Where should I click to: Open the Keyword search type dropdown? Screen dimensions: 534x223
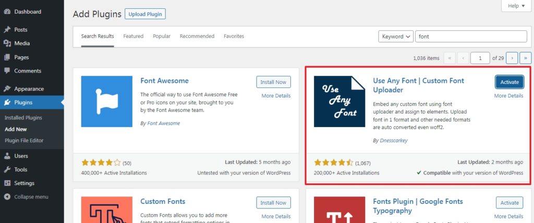[396, 36]
